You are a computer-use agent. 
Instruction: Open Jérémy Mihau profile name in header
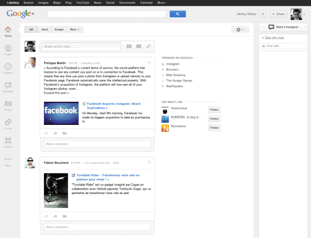pos(246,14)
